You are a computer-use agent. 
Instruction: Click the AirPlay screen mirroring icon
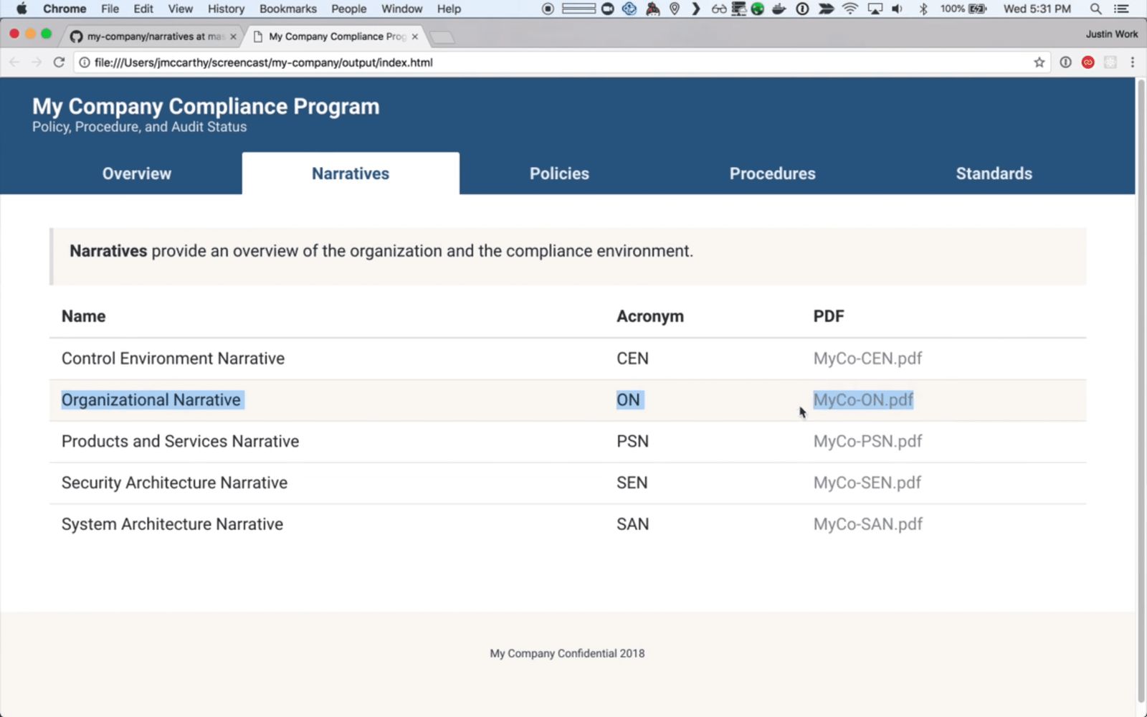(x=875, y=9)
